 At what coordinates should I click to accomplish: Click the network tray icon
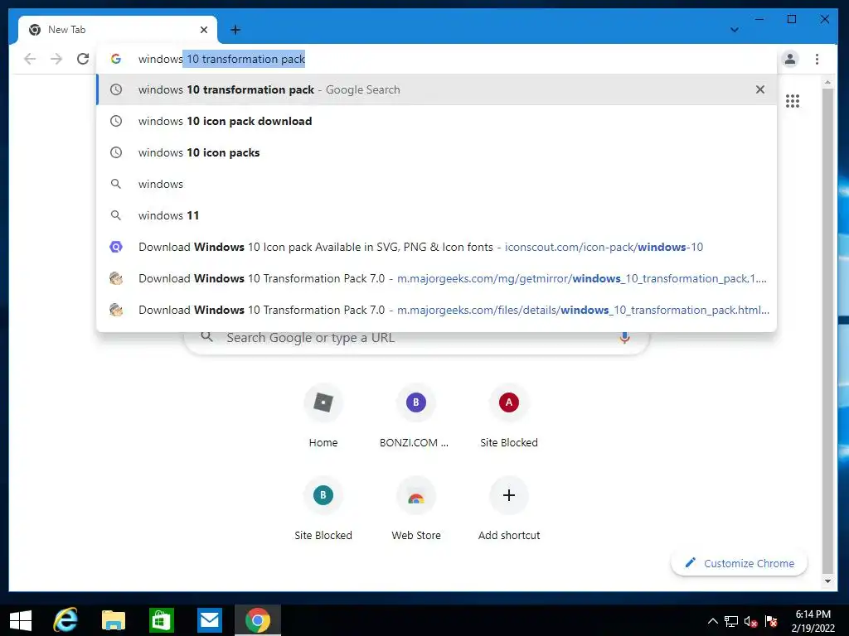click(731, 621)
